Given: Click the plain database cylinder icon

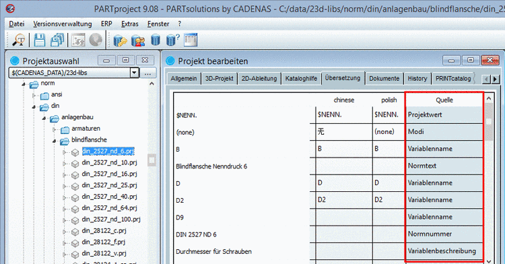Looking at the screenshot, I should pos(156,40).
